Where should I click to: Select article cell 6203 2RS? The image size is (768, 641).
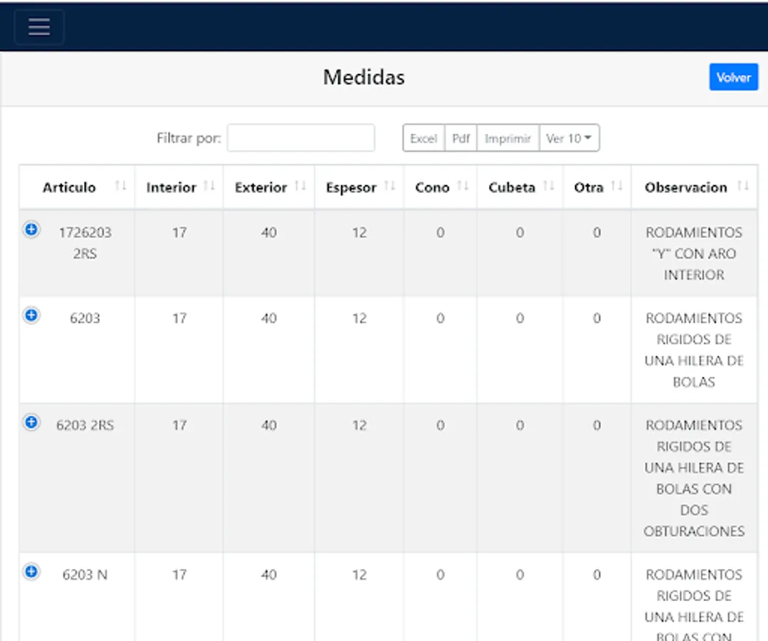[85, 425]
